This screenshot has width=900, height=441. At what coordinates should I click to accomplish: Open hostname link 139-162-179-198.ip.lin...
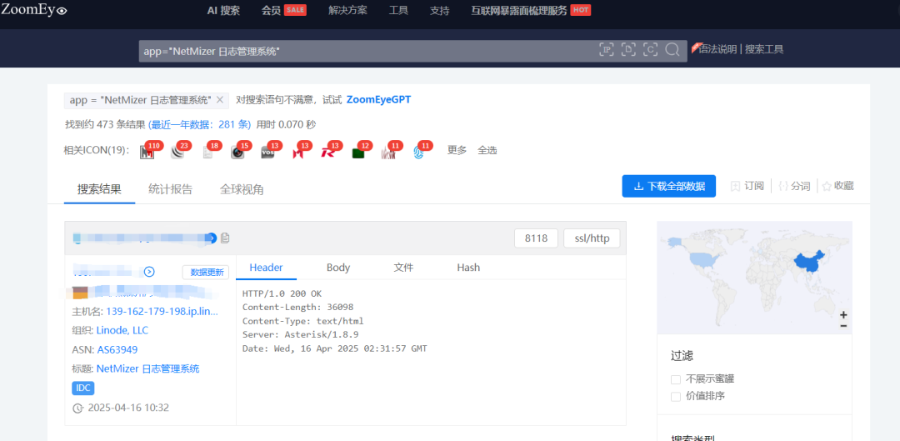pyautogui.click(x=162, y=311)
